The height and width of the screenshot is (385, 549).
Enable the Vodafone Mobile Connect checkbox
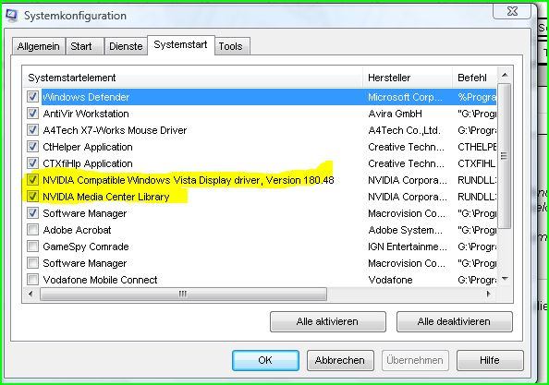pos(32,280)
